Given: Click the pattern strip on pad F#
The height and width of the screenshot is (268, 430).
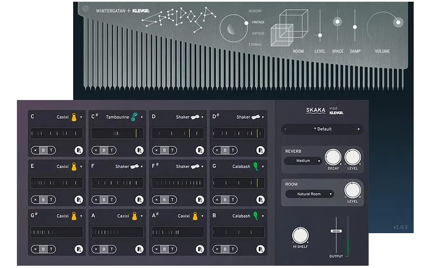Looking at the screenshot, I should click(178, 183).
